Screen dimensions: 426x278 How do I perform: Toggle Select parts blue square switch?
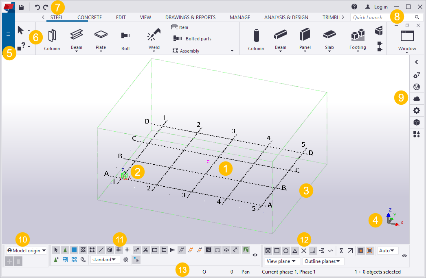pyautogui.click(x=74, y=250)
